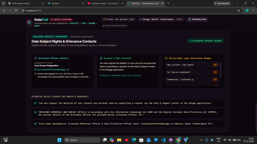
Task: Click Ask Gemini button
Action: click(x=222, y=3)
